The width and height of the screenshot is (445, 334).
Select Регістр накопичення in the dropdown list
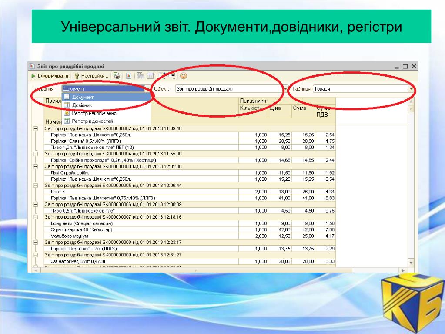click(x=107, y=113)
